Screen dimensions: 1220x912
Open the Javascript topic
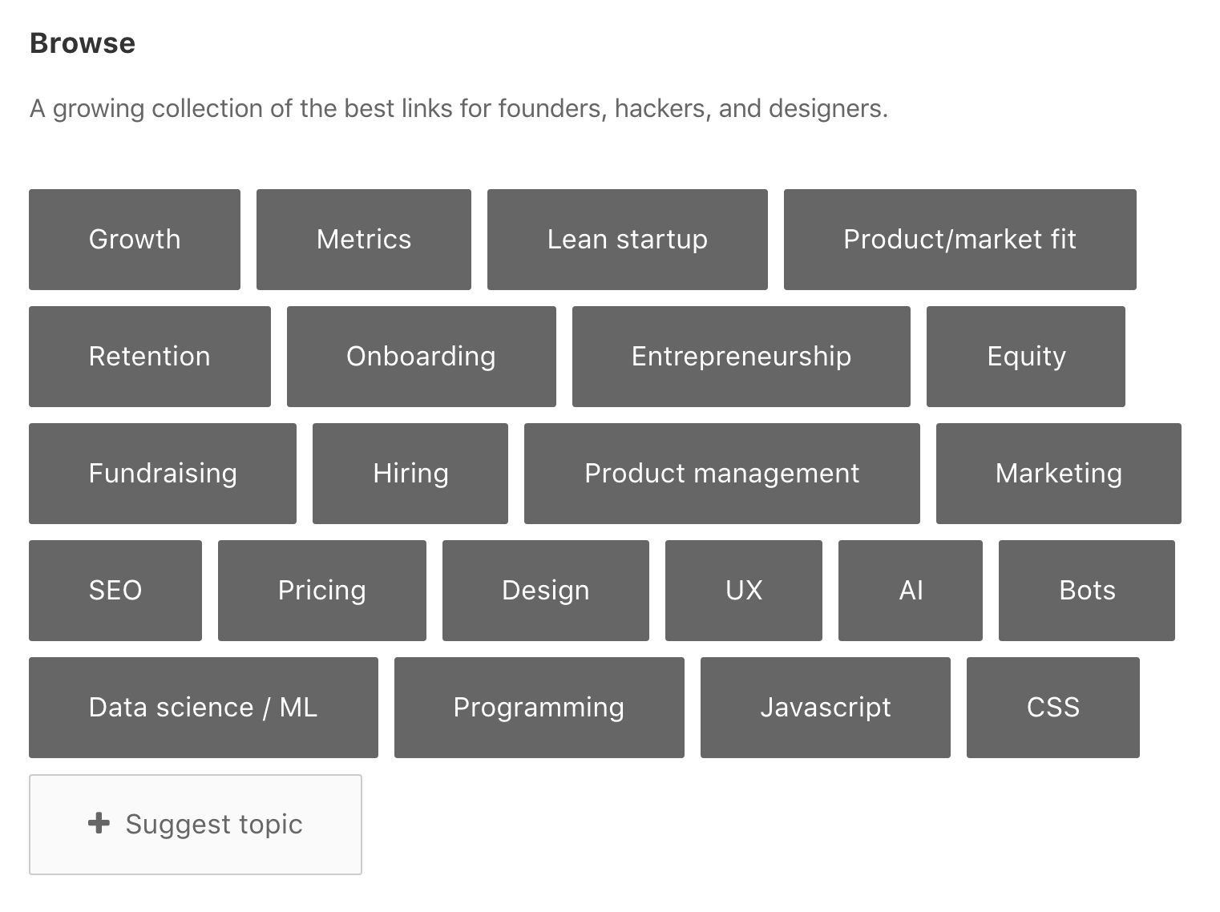coord(826,708)
